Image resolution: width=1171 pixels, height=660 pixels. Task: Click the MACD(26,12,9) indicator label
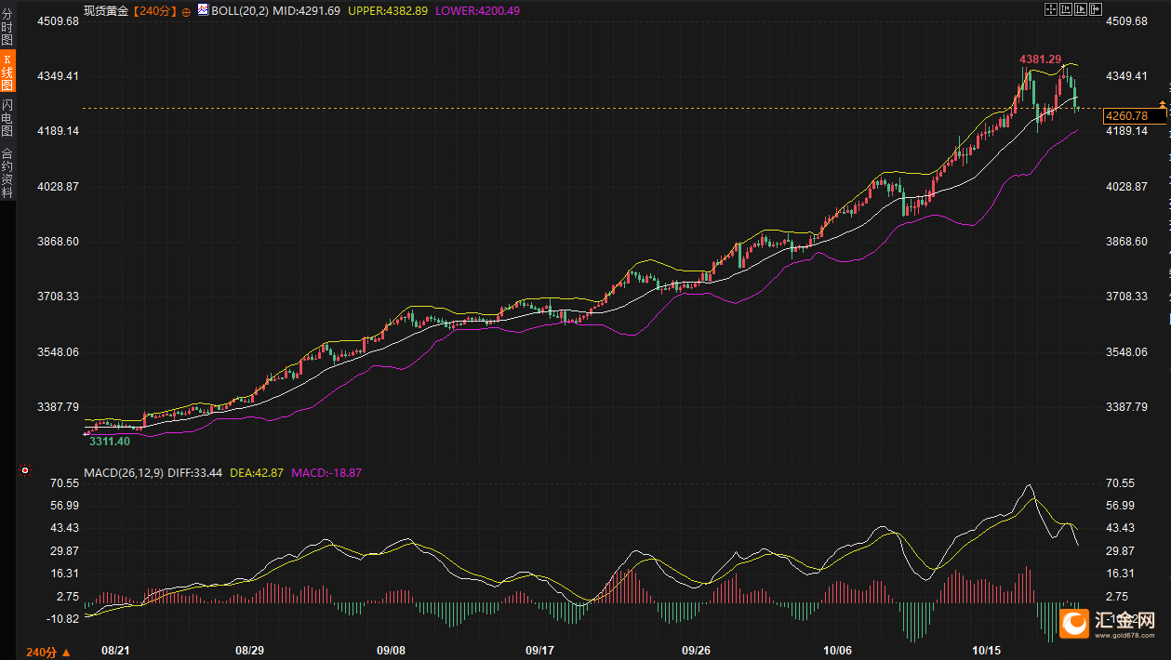(124, 473)
